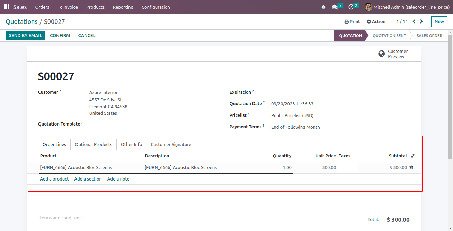
Task: Click the Sales app title
Action: click(20, 7)
